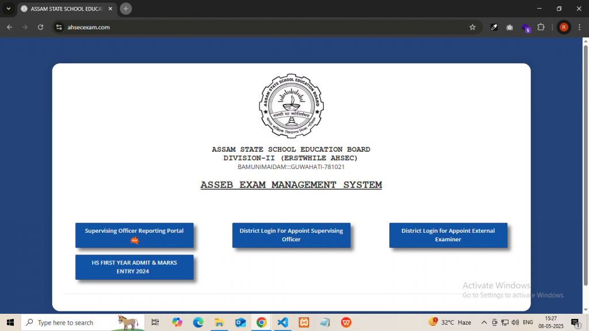Open the volume control tray icon
Image resolution: width=589 pixels, height=331 pixels.
515,322
